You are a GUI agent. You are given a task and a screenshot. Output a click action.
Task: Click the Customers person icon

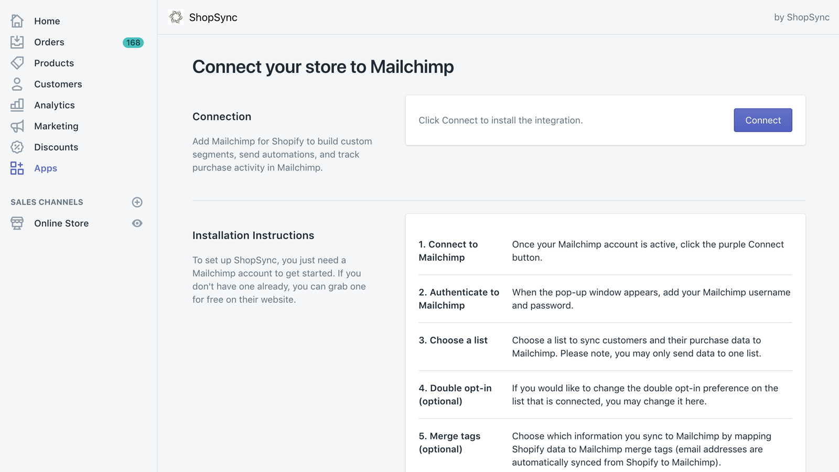click(17, 84)
